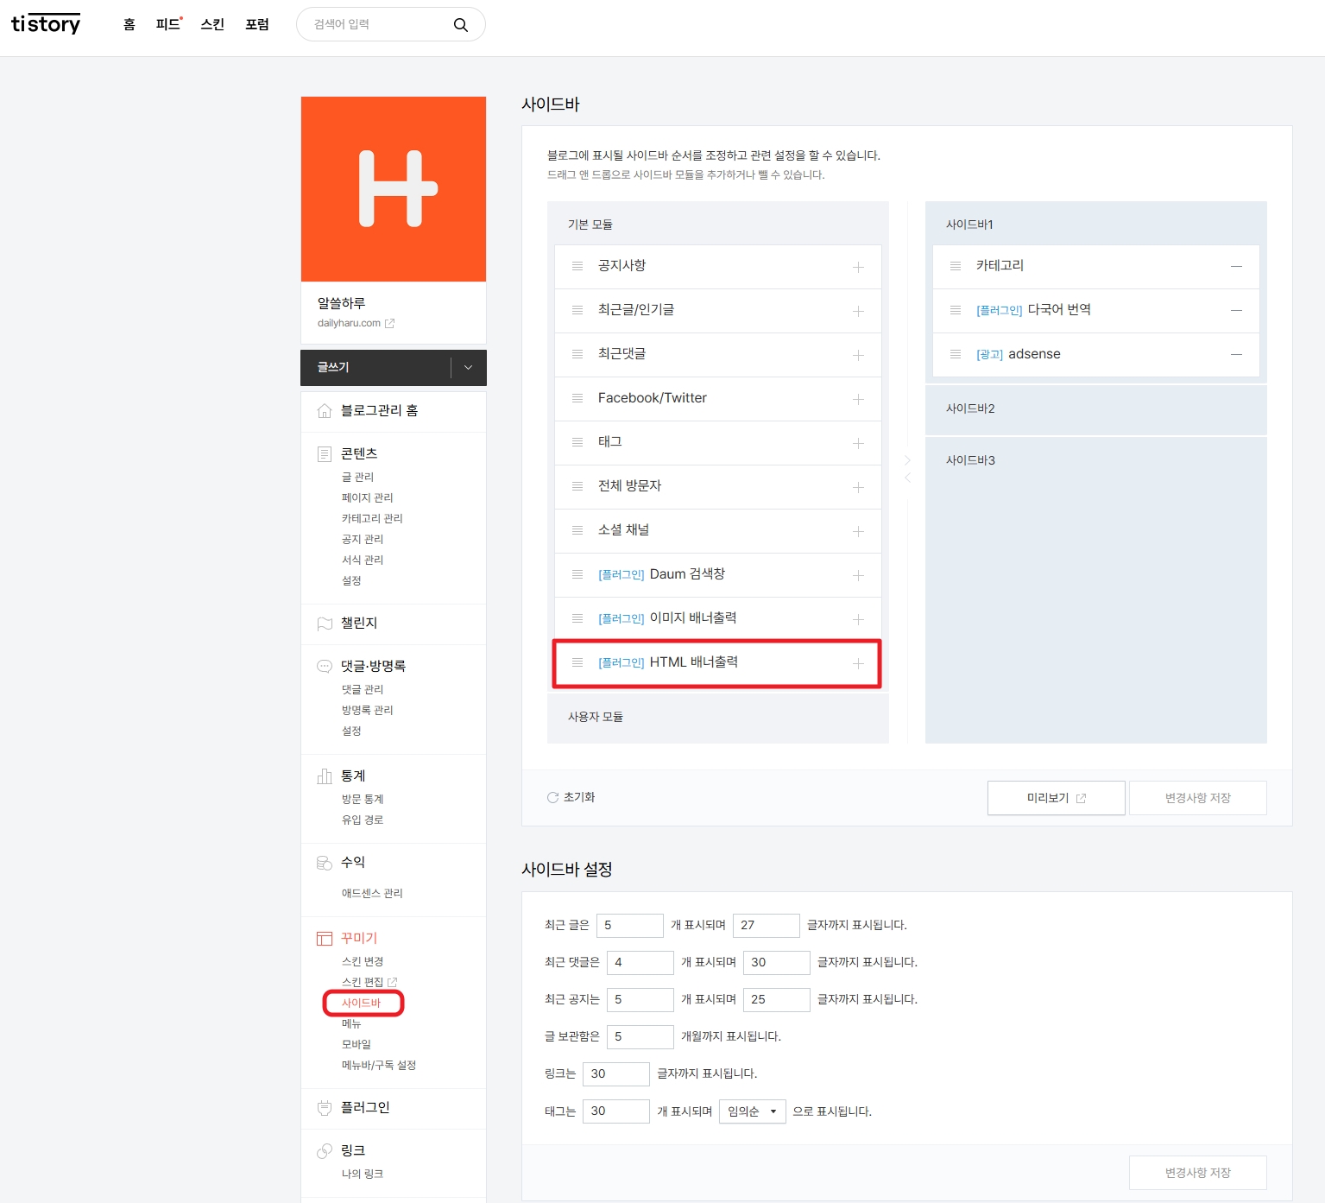Screen dimensions: 1325x1203
Task: Open the dailyharu.com blog link
Action: point(349,324)
